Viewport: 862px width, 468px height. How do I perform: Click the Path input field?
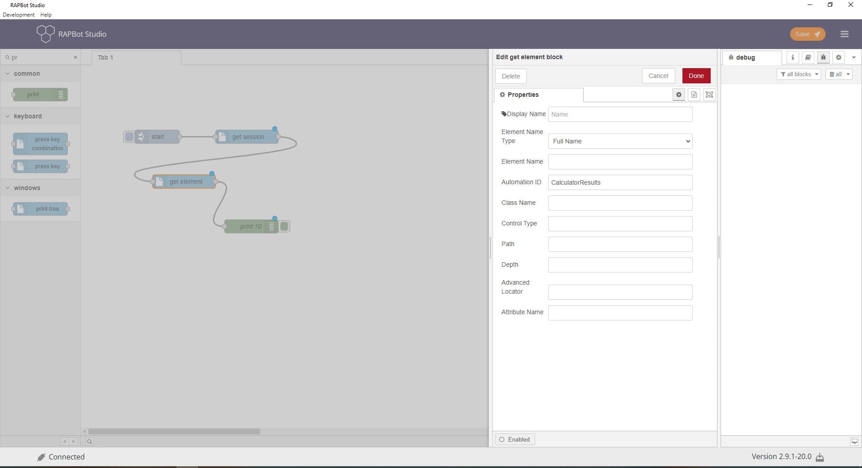tap(620, 244)
